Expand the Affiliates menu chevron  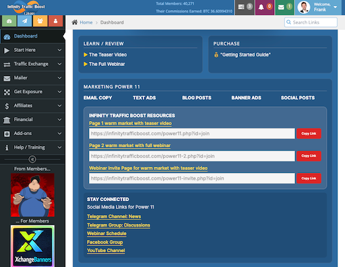59,106
